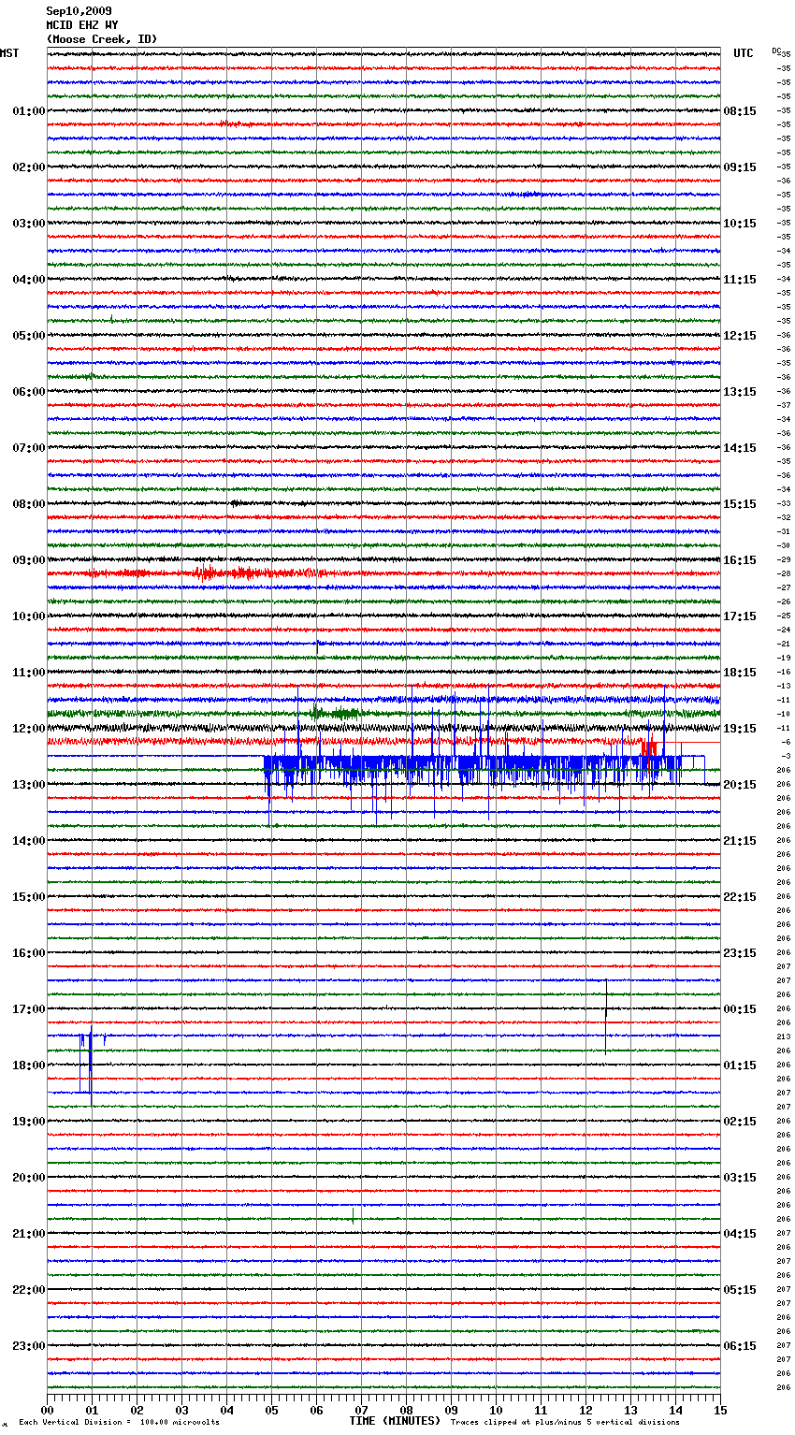Select the 20:00 MST row label
Viewport: 795px width, 1435px height.
coord(29,1177)
